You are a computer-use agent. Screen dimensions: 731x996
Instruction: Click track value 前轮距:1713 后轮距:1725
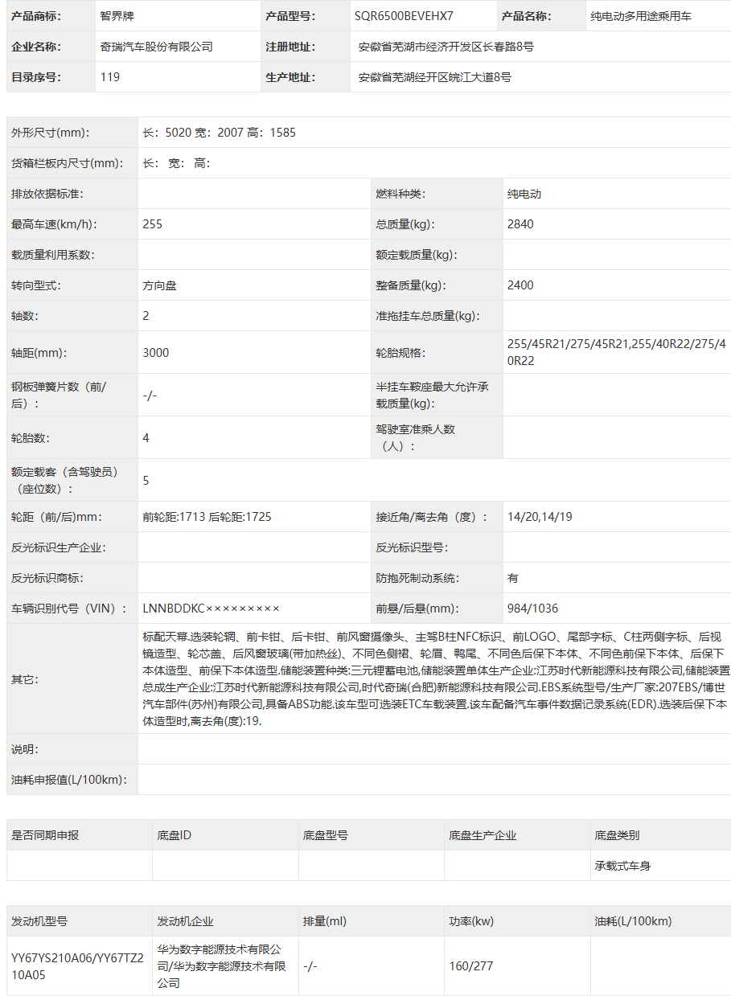207,517
